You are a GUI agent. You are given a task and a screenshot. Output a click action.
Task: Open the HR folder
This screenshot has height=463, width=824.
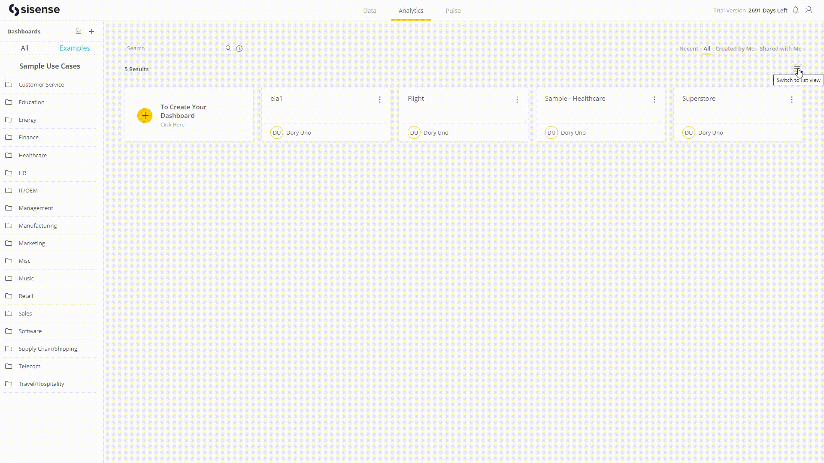(50, 173)
